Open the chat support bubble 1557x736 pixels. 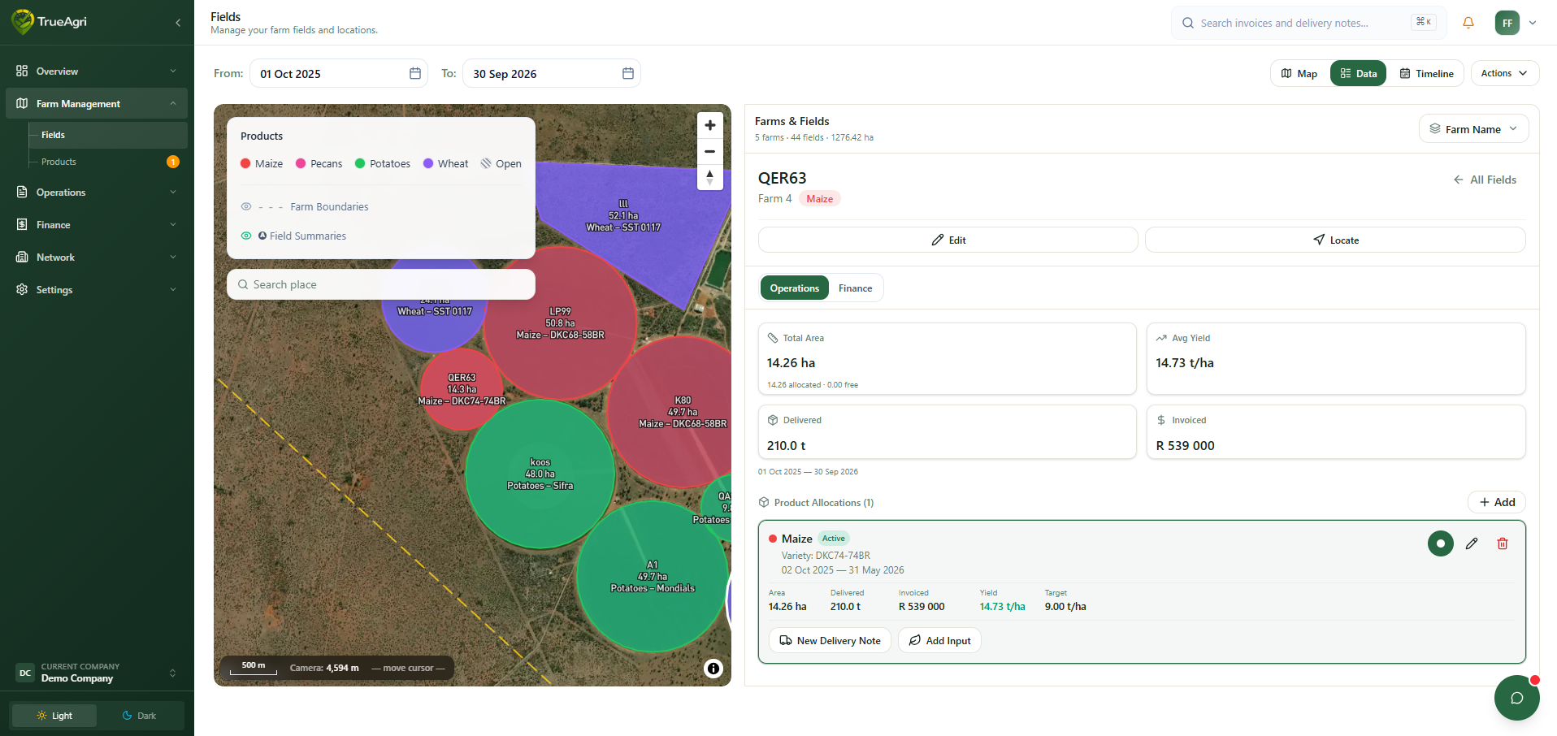[x=1516, y=698]
